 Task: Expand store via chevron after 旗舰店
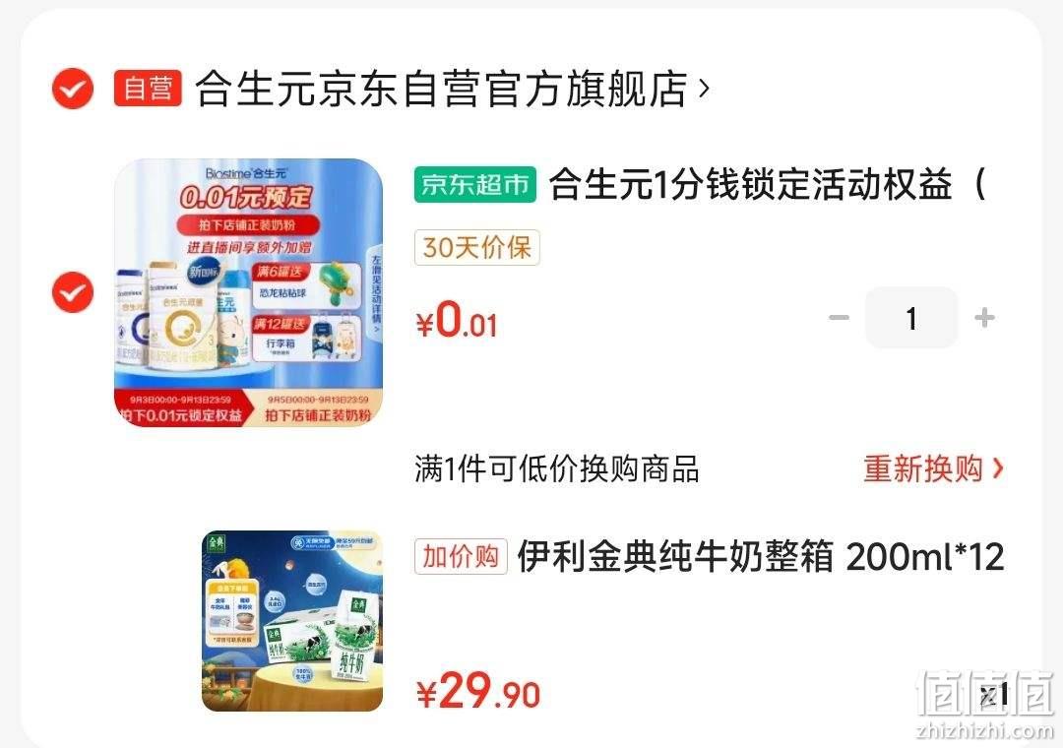tap(704, 89)
